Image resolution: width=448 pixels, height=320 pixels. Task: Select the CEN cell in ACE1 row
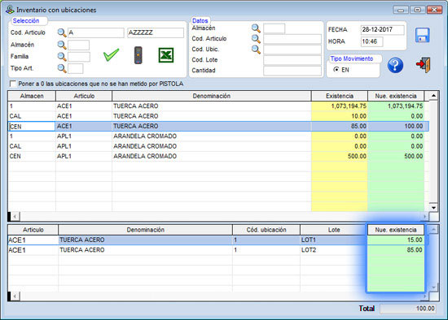[32, 127]
